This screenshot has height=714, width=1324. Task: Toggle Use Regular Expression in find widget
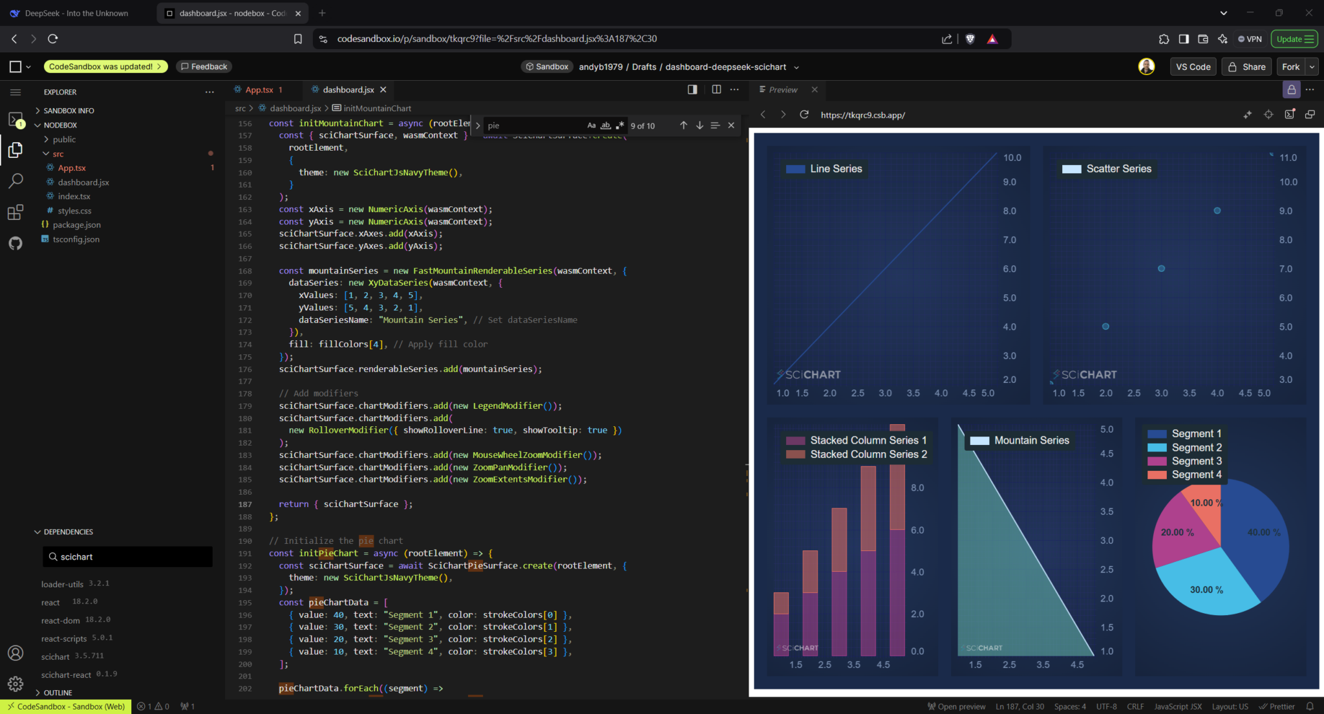pyautogui.click(x=620, y=125)
